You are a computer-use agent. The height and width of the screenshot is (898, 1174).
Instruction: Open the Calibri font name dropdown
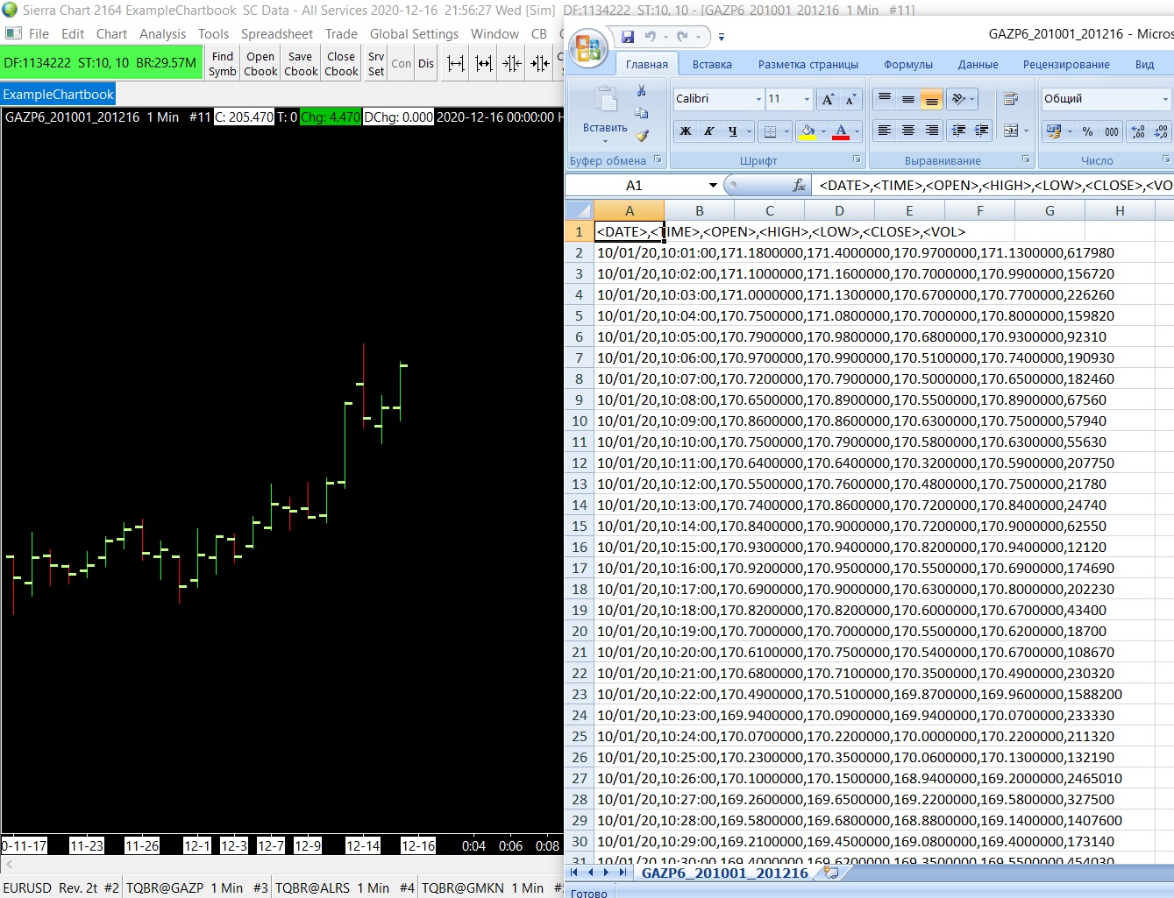(x=758, y=99)
